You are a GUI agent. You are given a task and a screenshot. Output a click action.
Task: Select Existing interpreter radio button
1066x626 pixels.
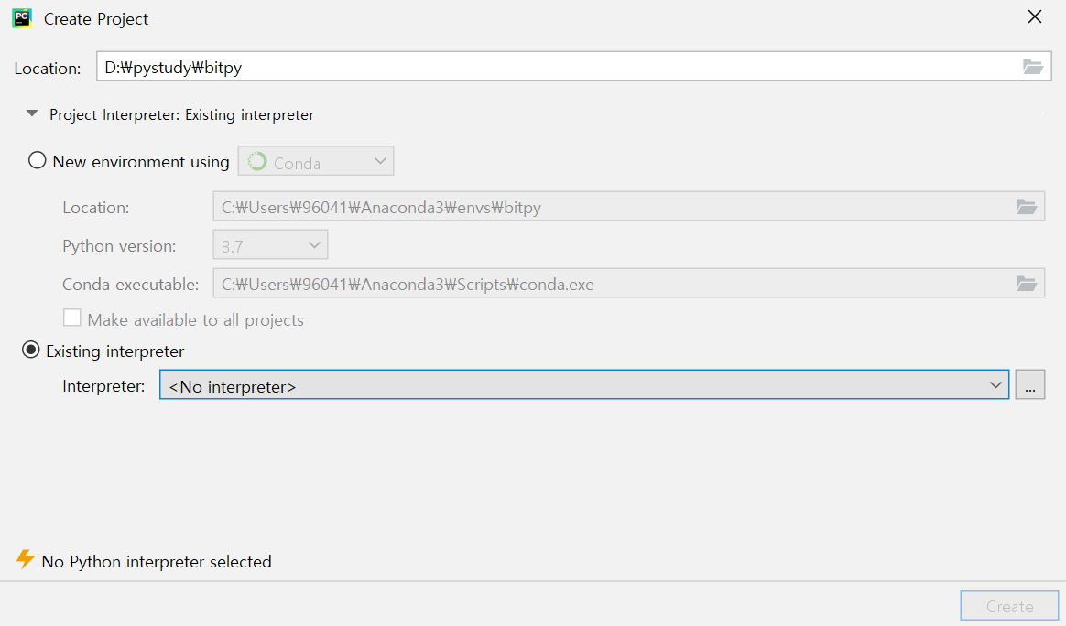[x=30, y=350]
